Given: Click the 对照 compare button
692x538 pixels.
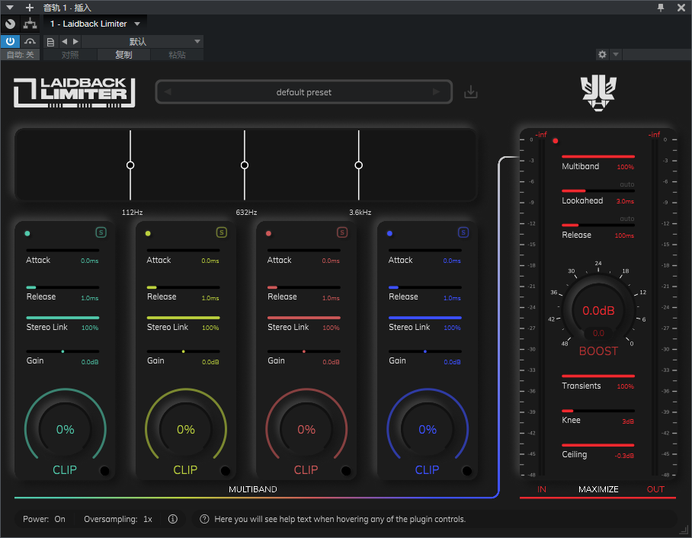Looking at the screenshot, I should [70, 55].
